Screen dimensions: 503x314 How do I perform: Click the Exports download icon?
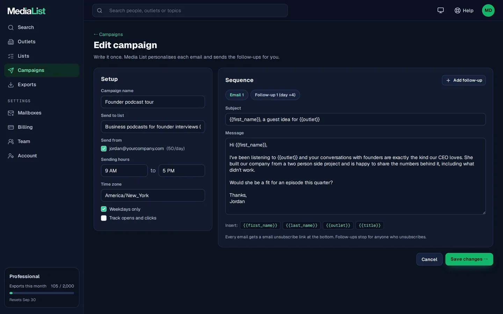11,85
